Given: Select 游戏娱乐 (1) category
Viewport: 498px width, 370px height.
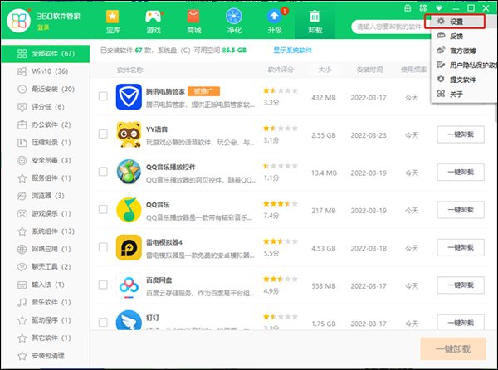Looking at the screenshot, I should (46, 213).
